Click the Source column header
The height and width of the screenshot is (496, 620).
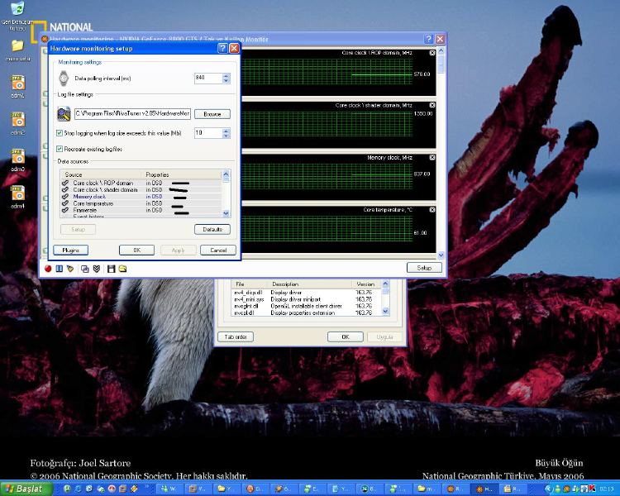point(101,174)
